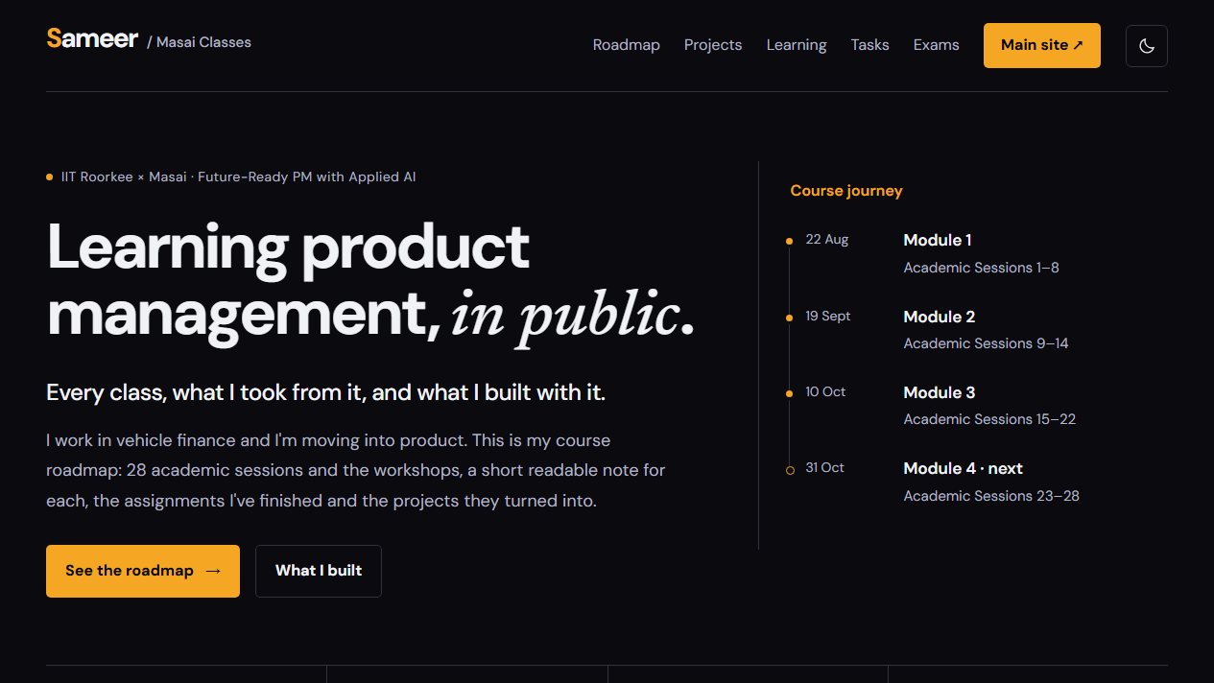1214x683 pixels.
Task: Click the 22 Aug date label
Action: (827, 240)
